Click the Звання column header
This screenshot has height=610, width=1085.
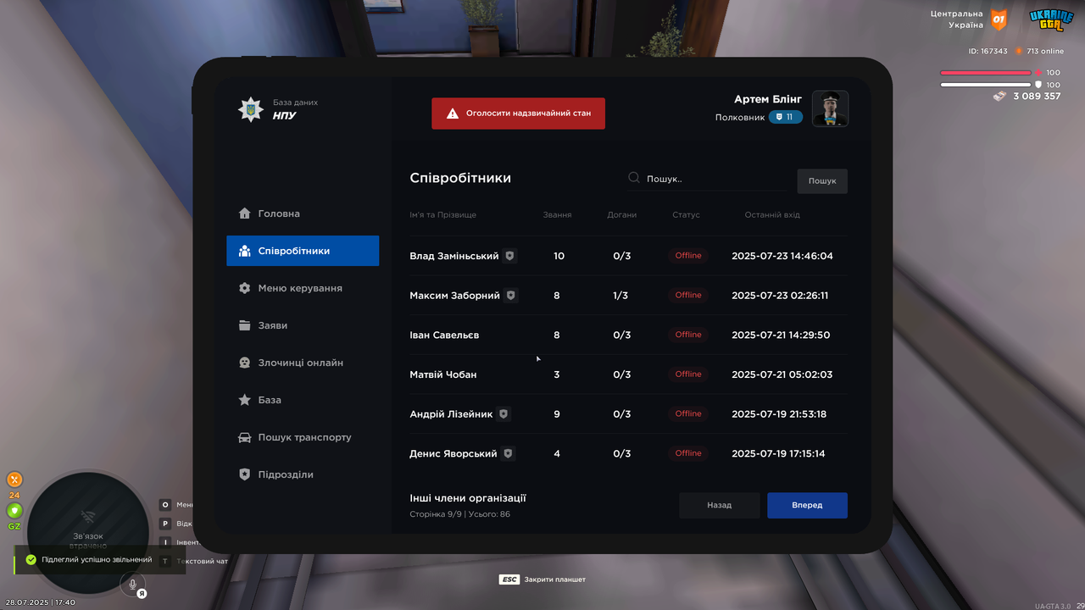coord(557,215)
